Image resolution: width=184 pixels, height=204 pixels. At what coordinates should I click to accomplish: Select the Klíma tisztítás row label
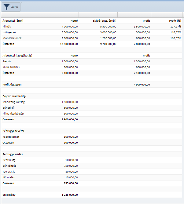coord(11,67)
